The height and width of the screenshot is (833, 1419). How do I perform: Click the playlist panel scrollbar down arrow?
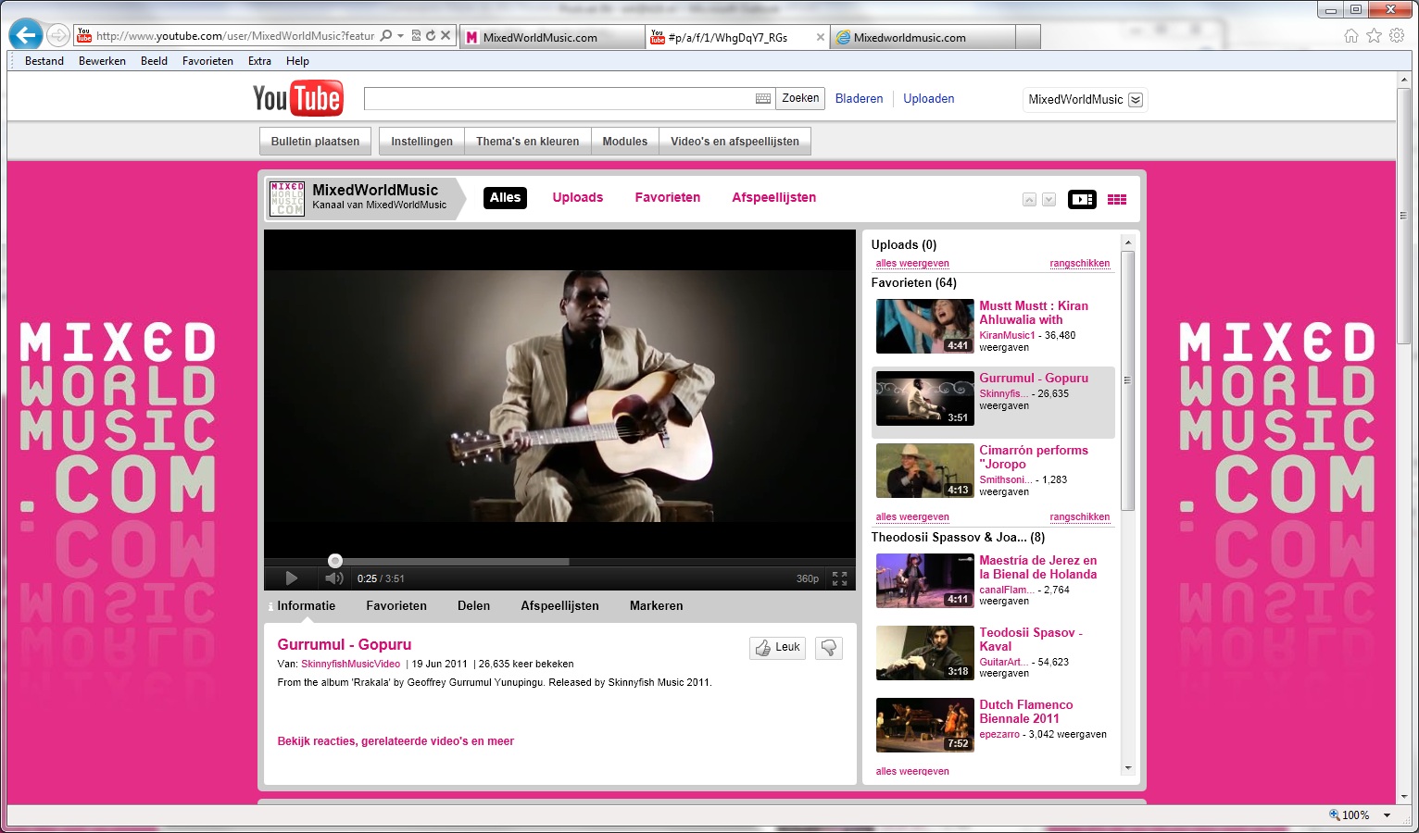[1127, 768]
